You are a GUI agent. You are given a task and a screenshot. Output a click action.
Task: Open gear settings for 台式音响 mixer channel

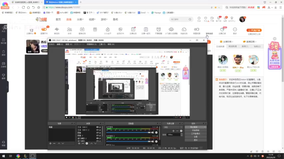pyautogui.click(x=156, y=132)
